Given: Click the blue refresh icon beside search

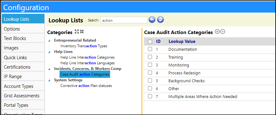Looking at the screenshot, I should point(161,20).
